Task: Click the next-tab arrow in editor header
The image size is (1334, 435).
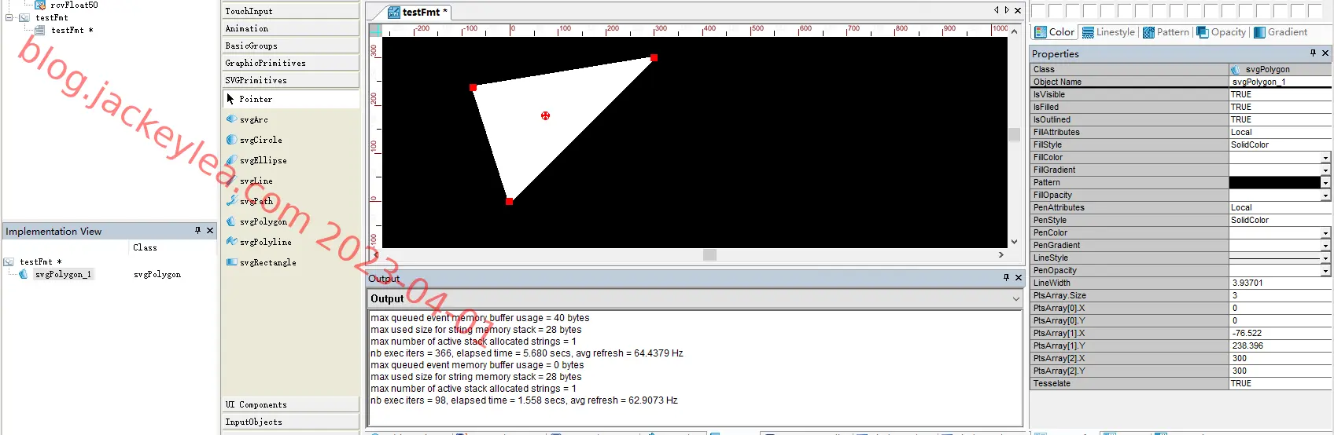Action: pyautogui.click(x=1007, y=10)
